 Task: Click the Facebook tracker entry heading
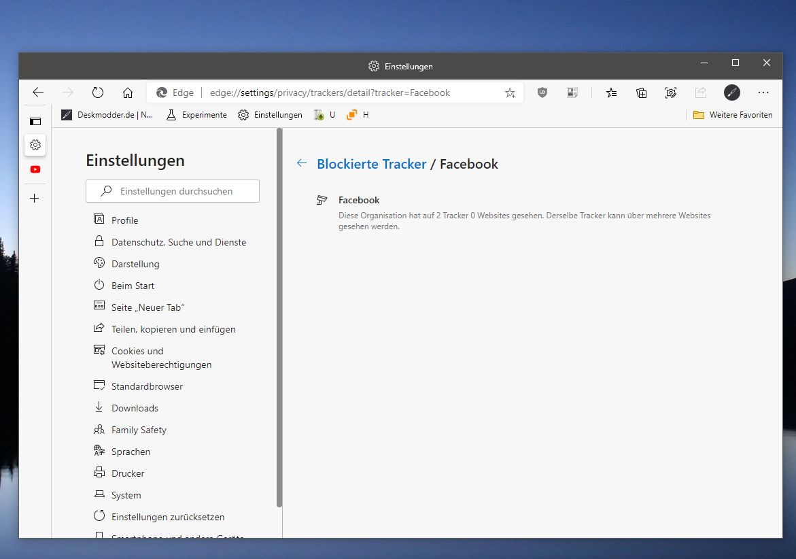359,200
